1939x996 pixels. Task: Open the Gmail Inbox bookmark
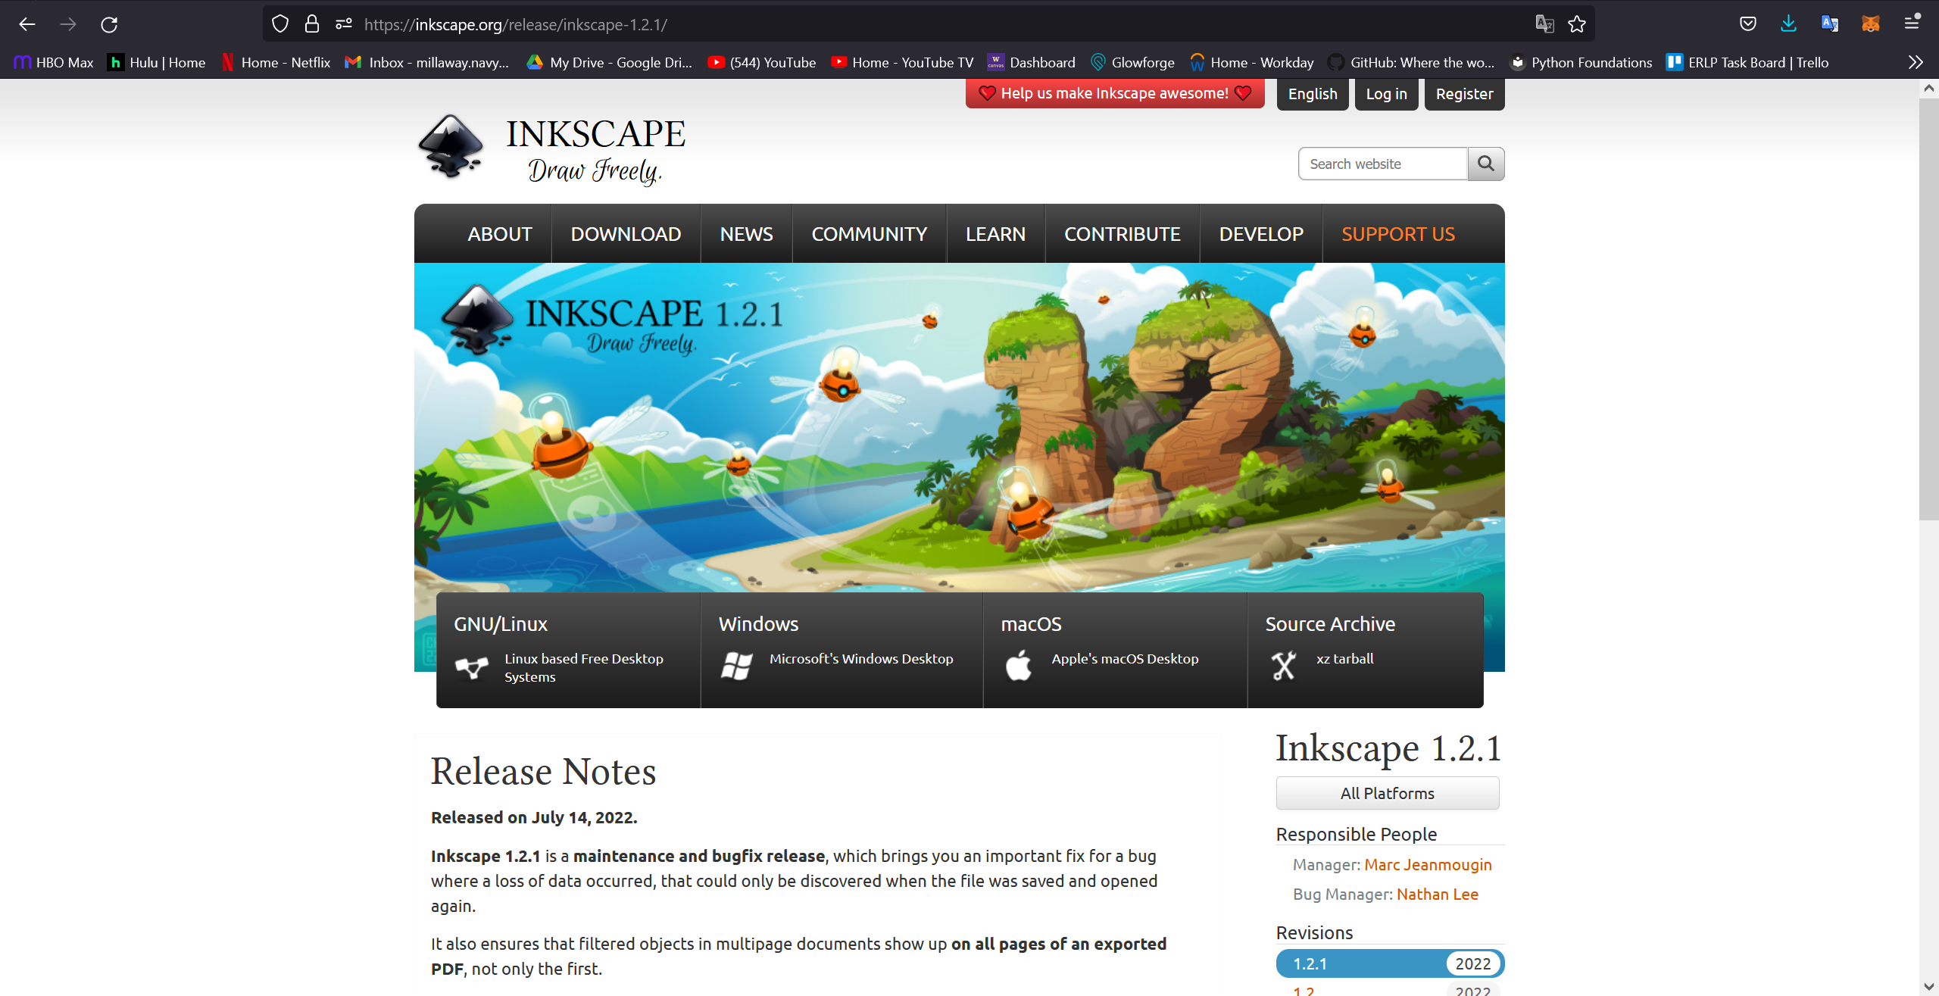(x=427, y=62)
